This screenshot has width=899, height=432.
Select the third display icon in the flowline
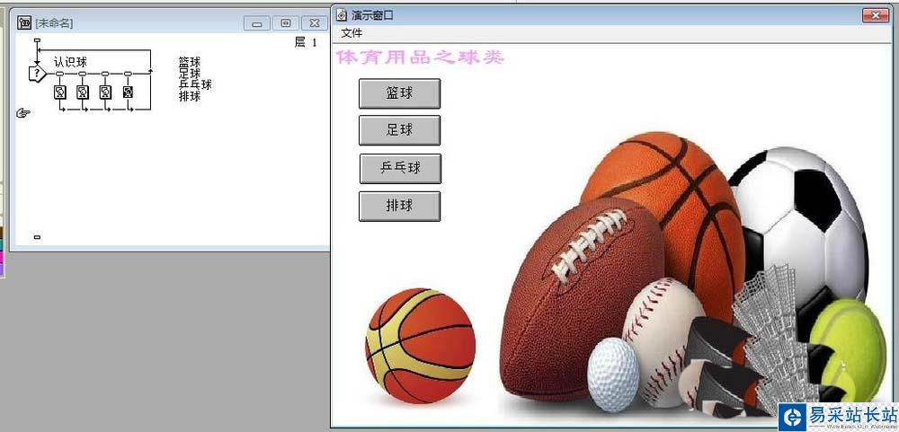click(x=105, y=93)
